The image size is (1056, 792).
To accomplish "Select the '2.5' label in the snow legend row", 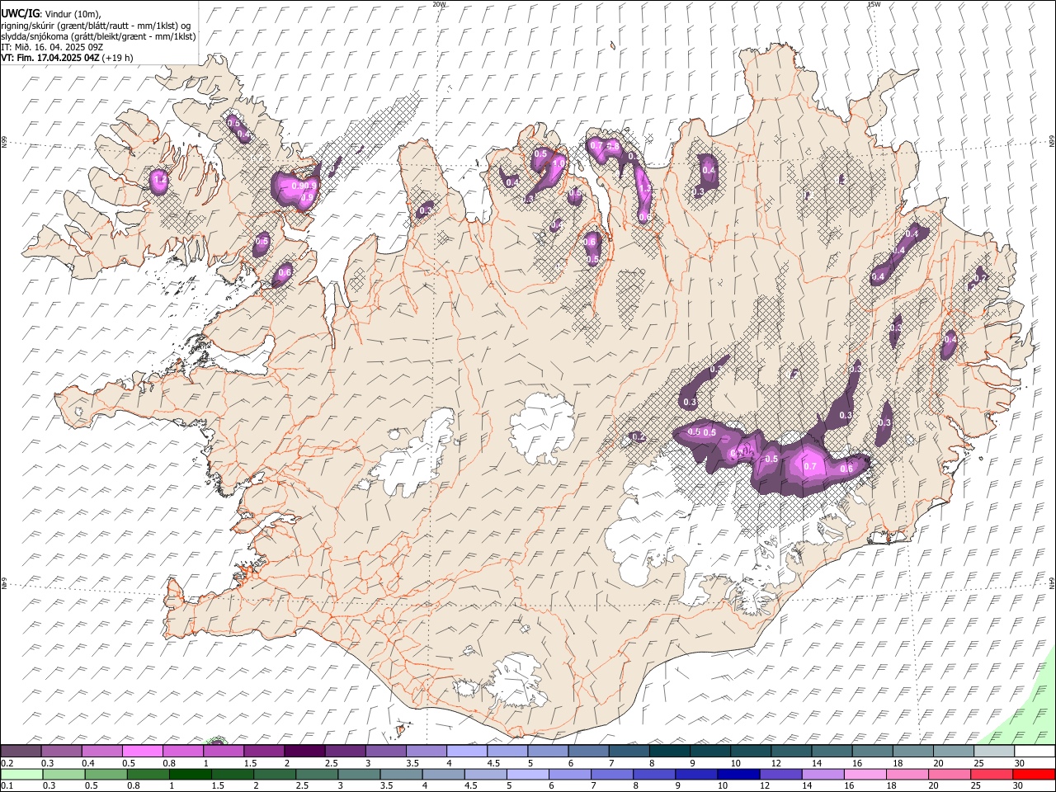I will tap(331, 763).
